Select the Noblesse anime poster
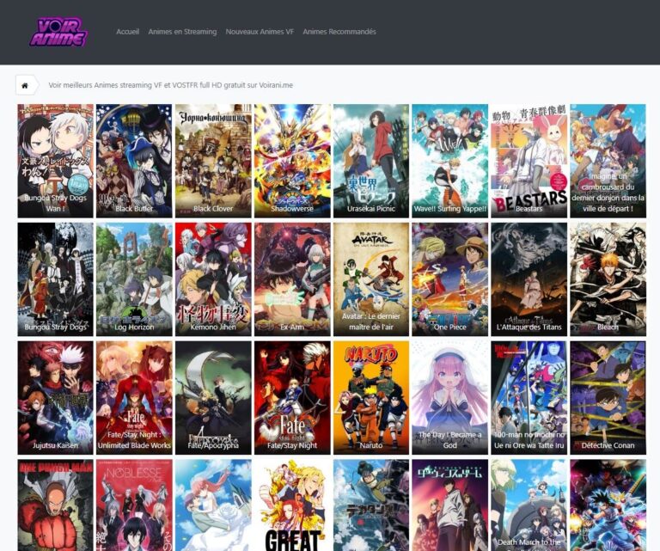Image resolution: width=660 pixels, height=551 pixels. click(x=134, y=505)
